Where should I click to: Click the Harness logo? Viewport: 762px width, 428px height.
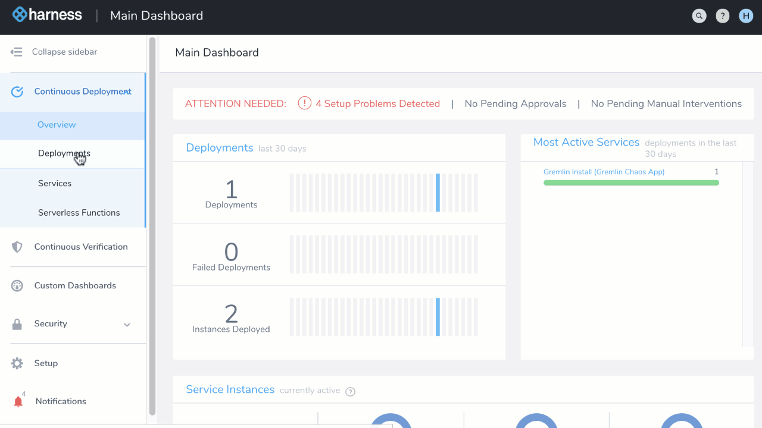coord(48,15)
